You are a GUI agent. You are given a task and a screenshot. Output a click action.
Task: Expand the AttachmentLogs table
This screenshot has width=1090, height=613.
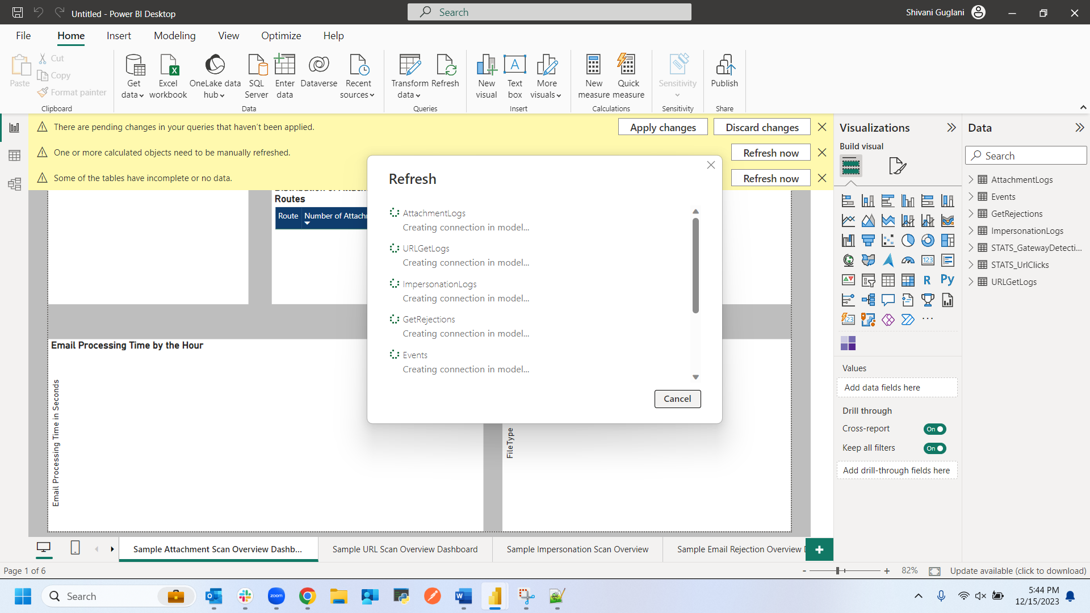pos(971,179)
